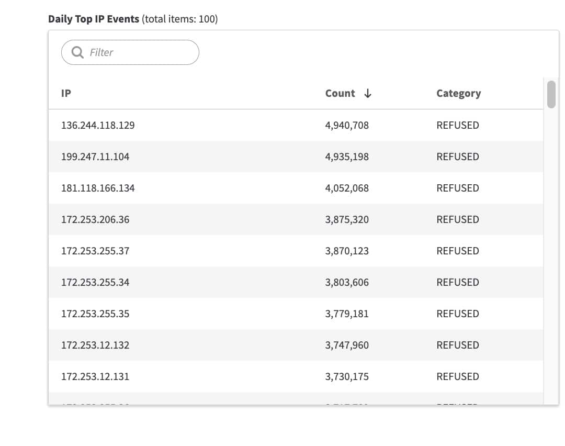
Task: Click the Daily Top IP Events title
Action: click(x=94, y=19)
